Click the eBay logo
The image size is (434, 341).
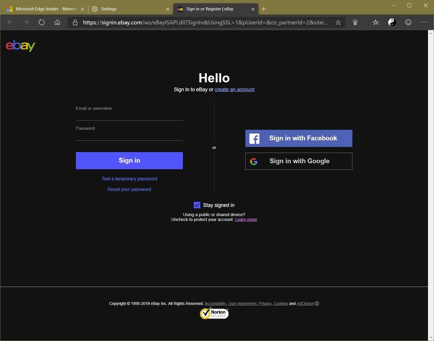click(x=20, y=46)
